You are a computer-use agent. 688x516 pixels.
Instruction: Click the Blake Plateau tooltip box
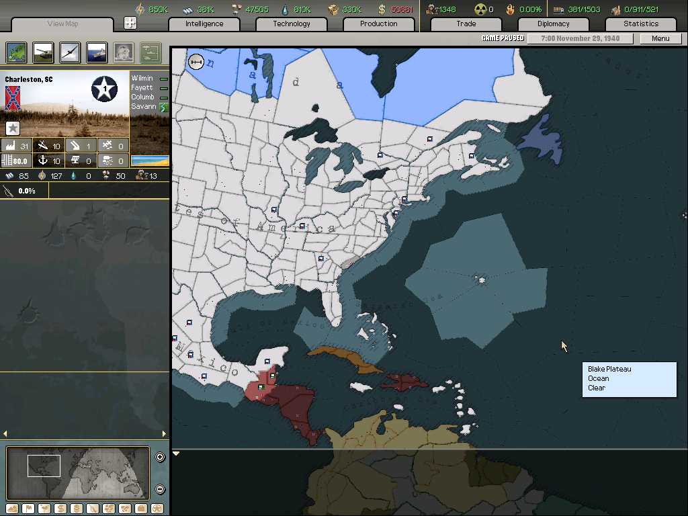[629, 379]
